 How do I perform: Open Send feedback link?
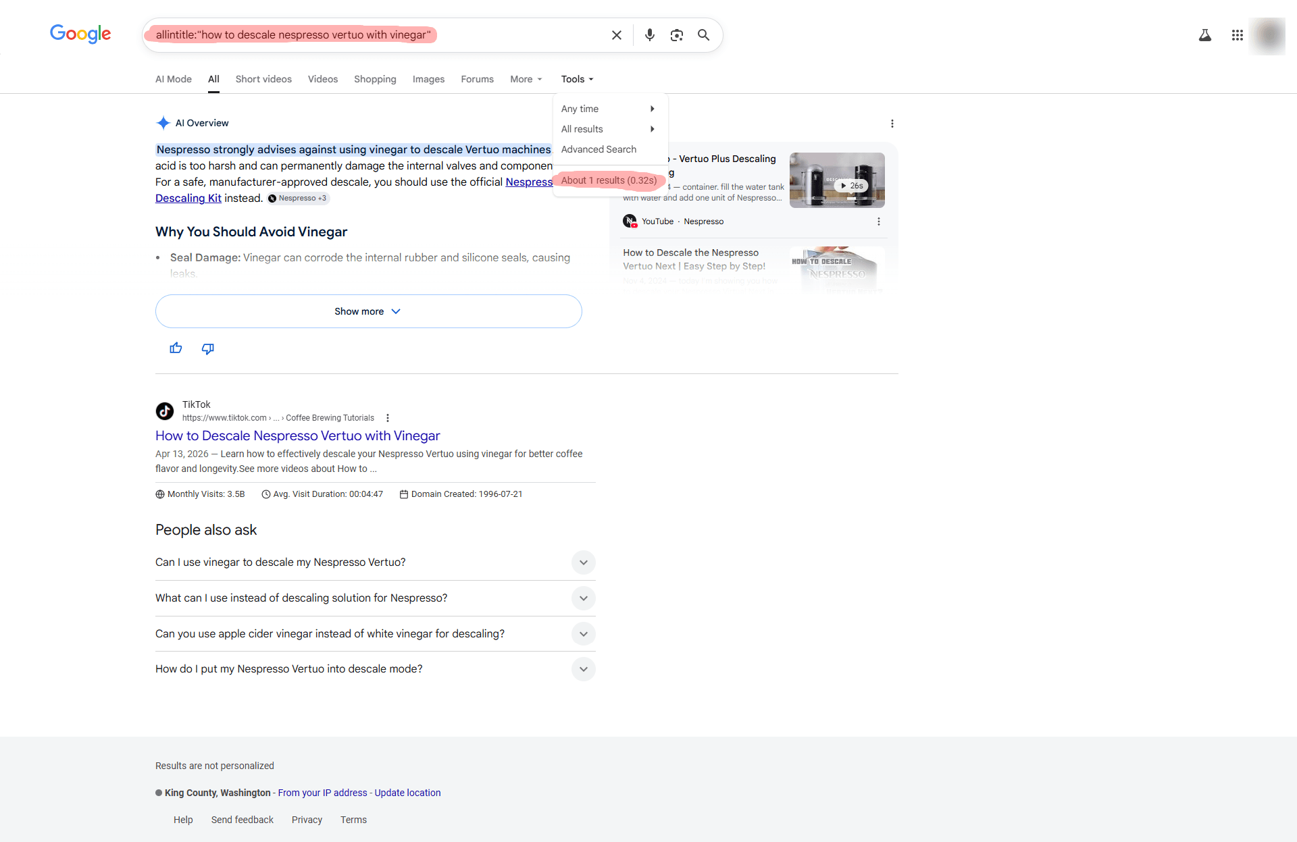click(x=242, y=820)
